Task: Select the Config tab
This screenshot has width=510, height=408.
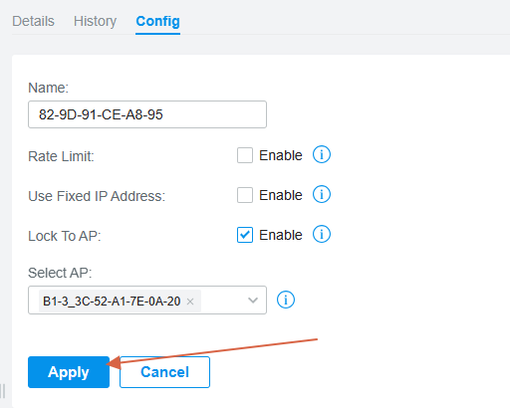Action: (157, 21)
